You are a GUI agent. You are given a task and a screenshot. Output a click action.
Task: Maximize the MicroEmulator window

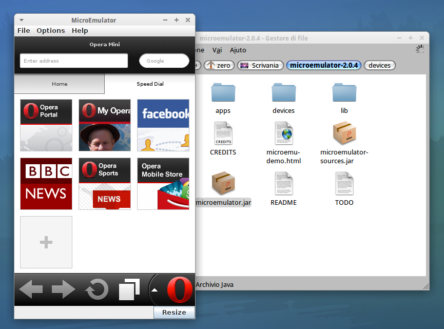(177, 20)
